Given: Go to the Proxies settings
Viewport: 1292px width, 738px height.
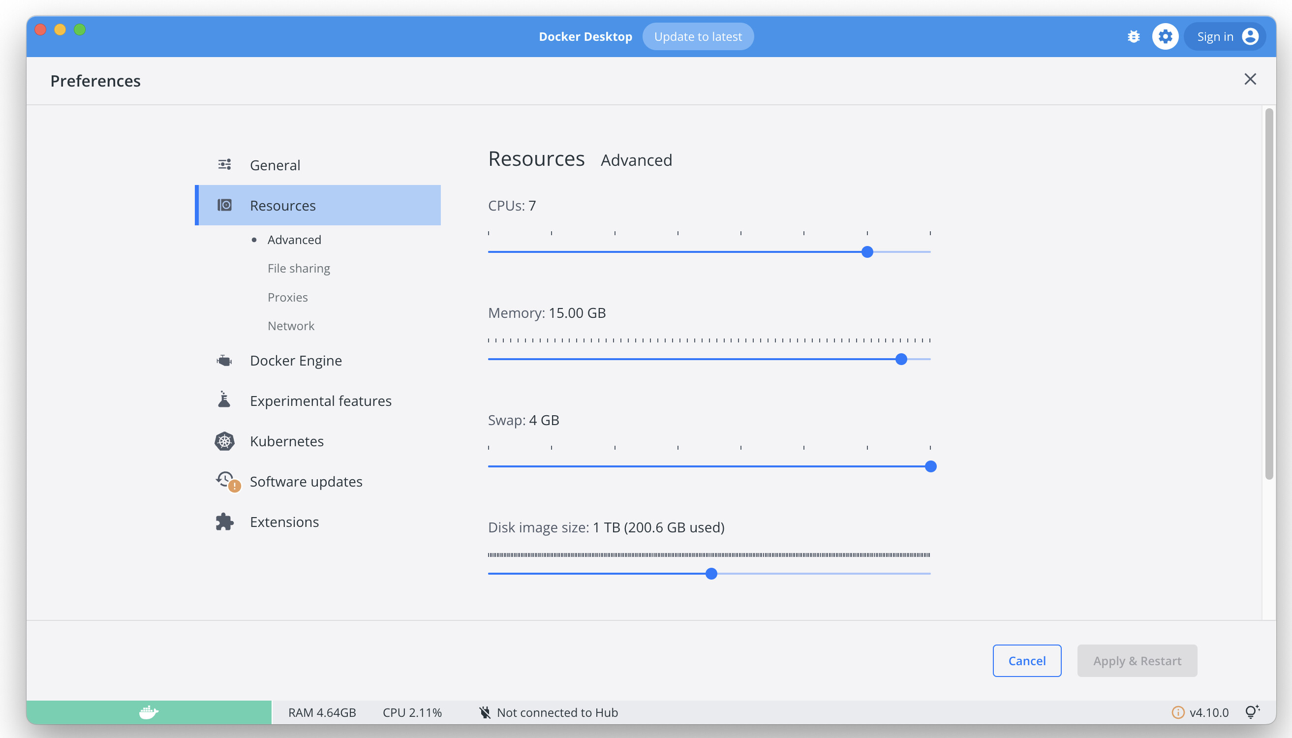Looking at the screenshot, I should 287,297.
